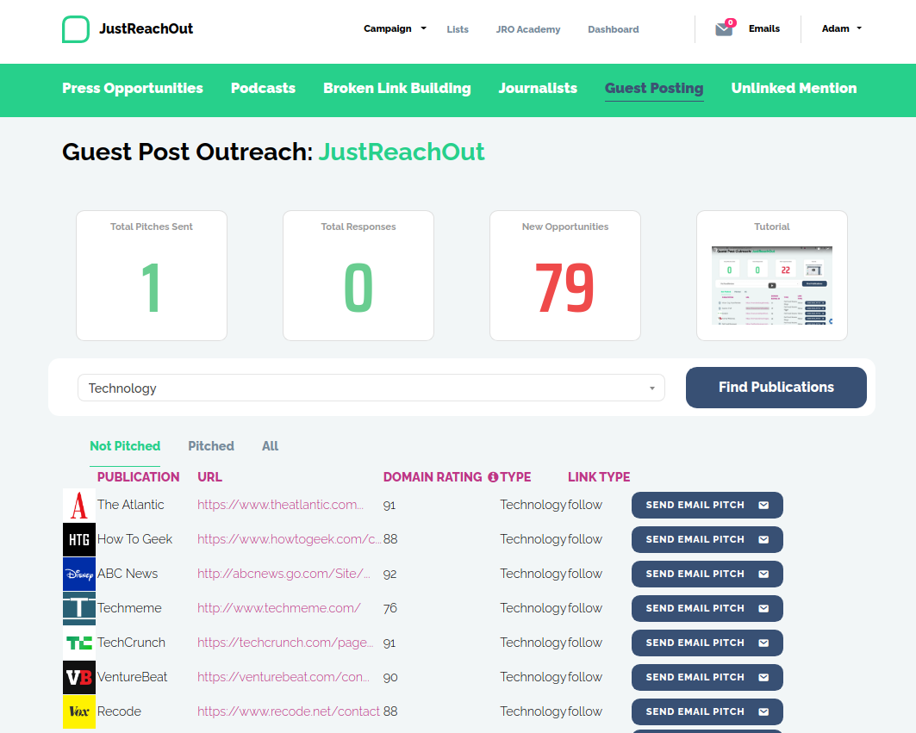The image size is (916, 733).
Task: Go to Lists in top navigation
Action: (x=458, y=29)
